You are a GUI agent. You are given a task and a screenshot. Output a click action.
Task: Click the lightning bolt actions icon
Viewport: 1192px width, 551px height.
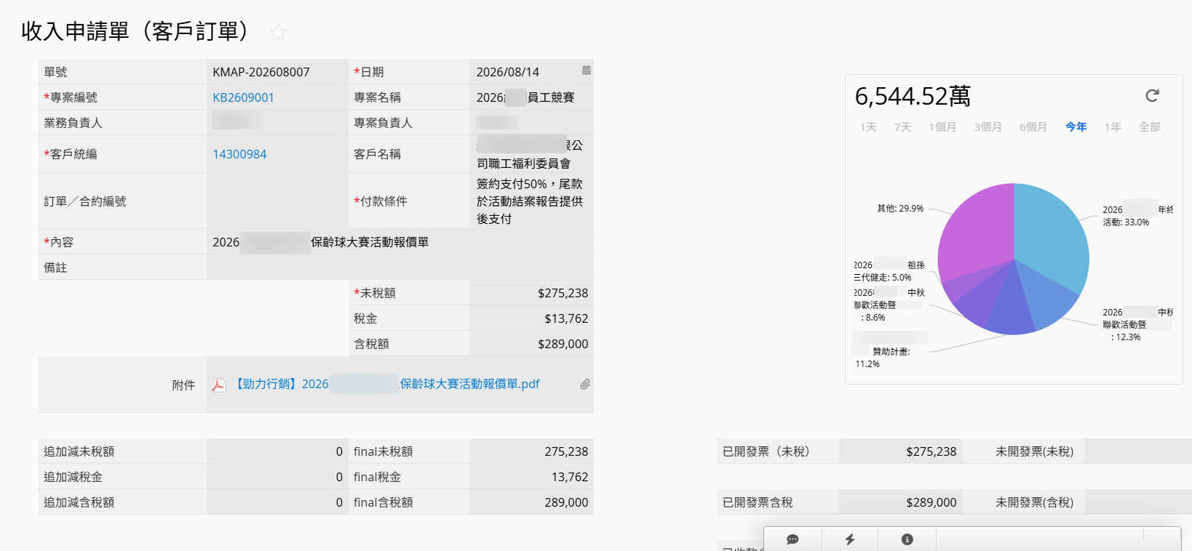click(x=850, y=539)
